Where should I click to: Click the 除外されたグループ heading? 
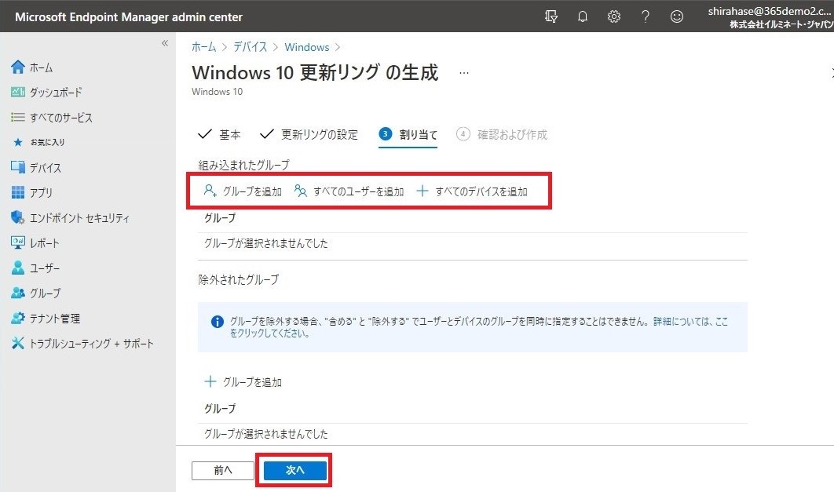pos(238,279)
